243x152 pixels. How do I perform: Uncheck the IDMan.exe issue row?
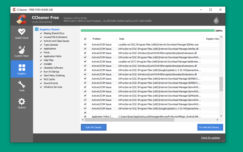pos(85,44)
